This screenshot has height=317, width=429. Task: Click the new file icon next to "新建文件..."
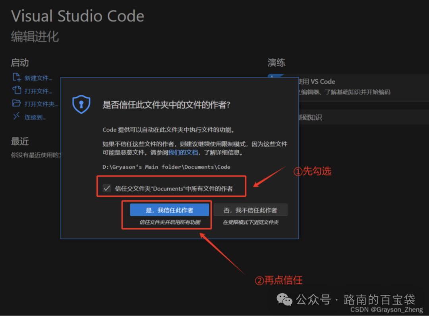pos(16,77)
